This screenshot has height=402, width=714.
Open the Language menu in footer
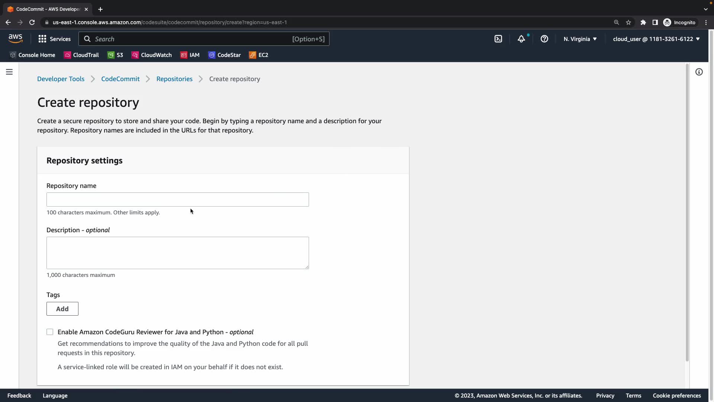click(x=55, y=396)
